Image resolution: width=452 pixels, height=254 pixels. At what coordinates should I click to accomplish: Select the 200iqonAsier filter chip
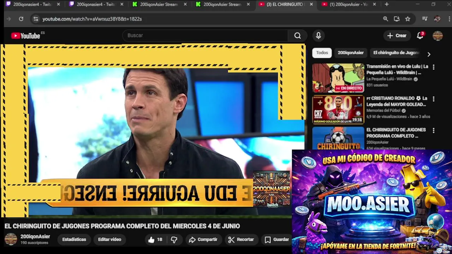coord(351,53)
